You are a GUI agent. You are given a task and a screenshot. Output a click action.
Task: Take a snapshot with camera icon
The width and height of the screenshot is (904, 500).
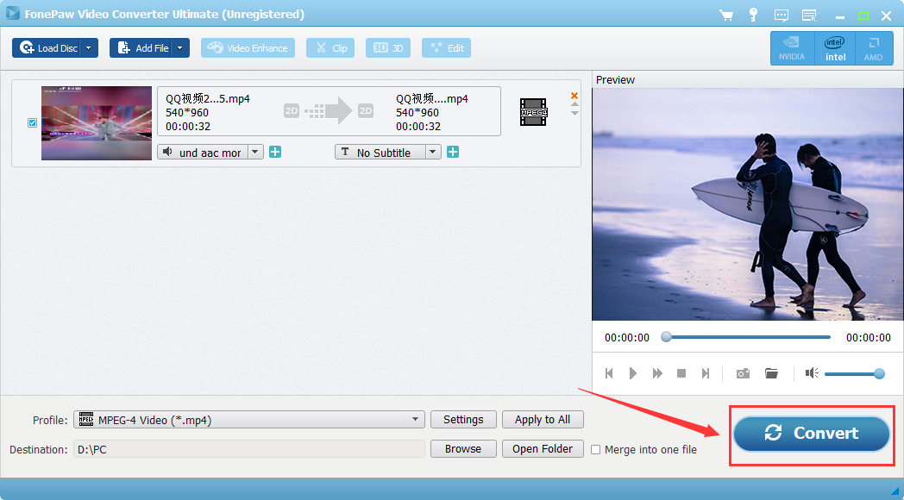pos(743,373)
